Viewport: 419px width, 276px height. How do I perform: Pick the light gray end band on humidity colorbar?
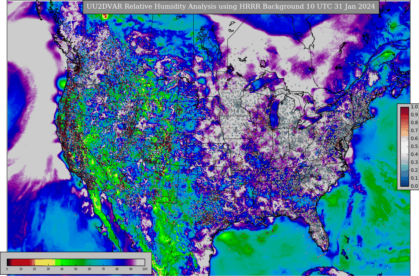click(141, 262)
